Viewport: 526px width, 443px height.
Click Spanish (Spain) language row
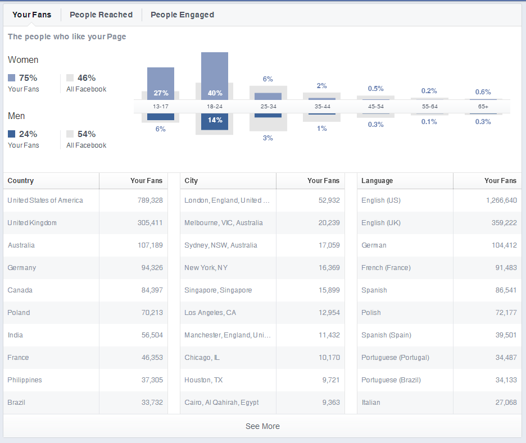click(439, 335)
